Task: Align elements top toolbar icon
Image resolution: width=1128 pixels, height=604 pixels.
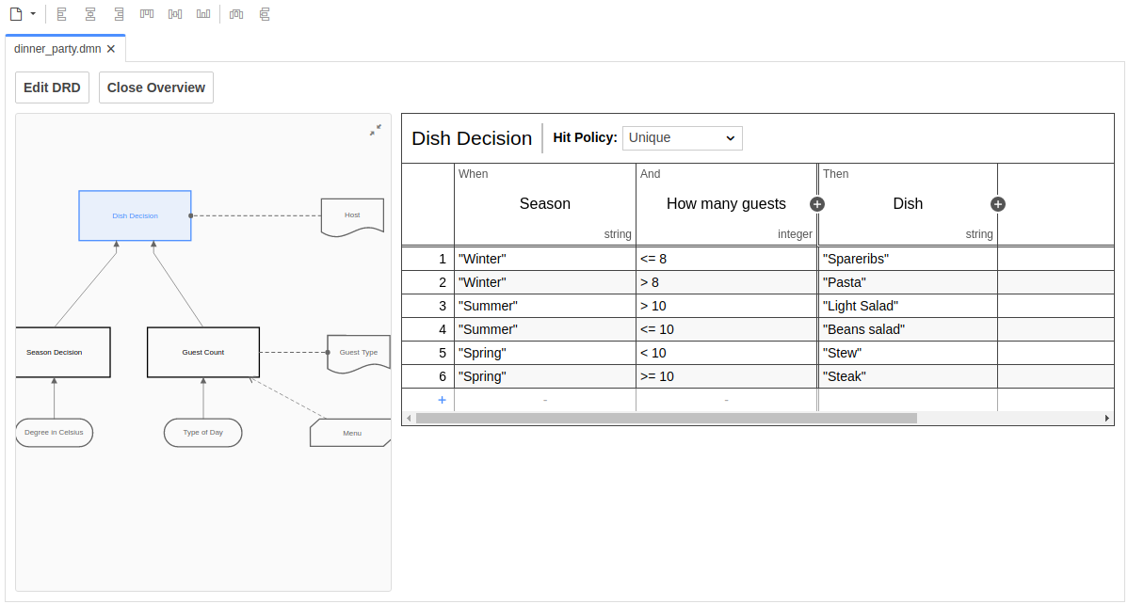Action: pos(147,14)
